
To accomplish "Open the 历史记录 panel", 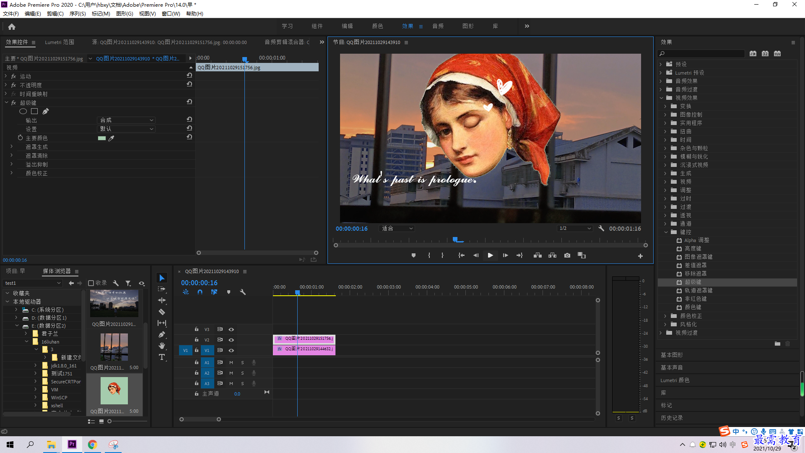I will 672,418.
